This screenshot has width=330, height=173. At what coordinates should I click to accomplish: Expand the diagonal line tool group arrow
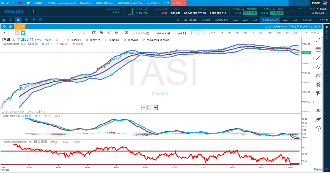[x=313, y=58]
